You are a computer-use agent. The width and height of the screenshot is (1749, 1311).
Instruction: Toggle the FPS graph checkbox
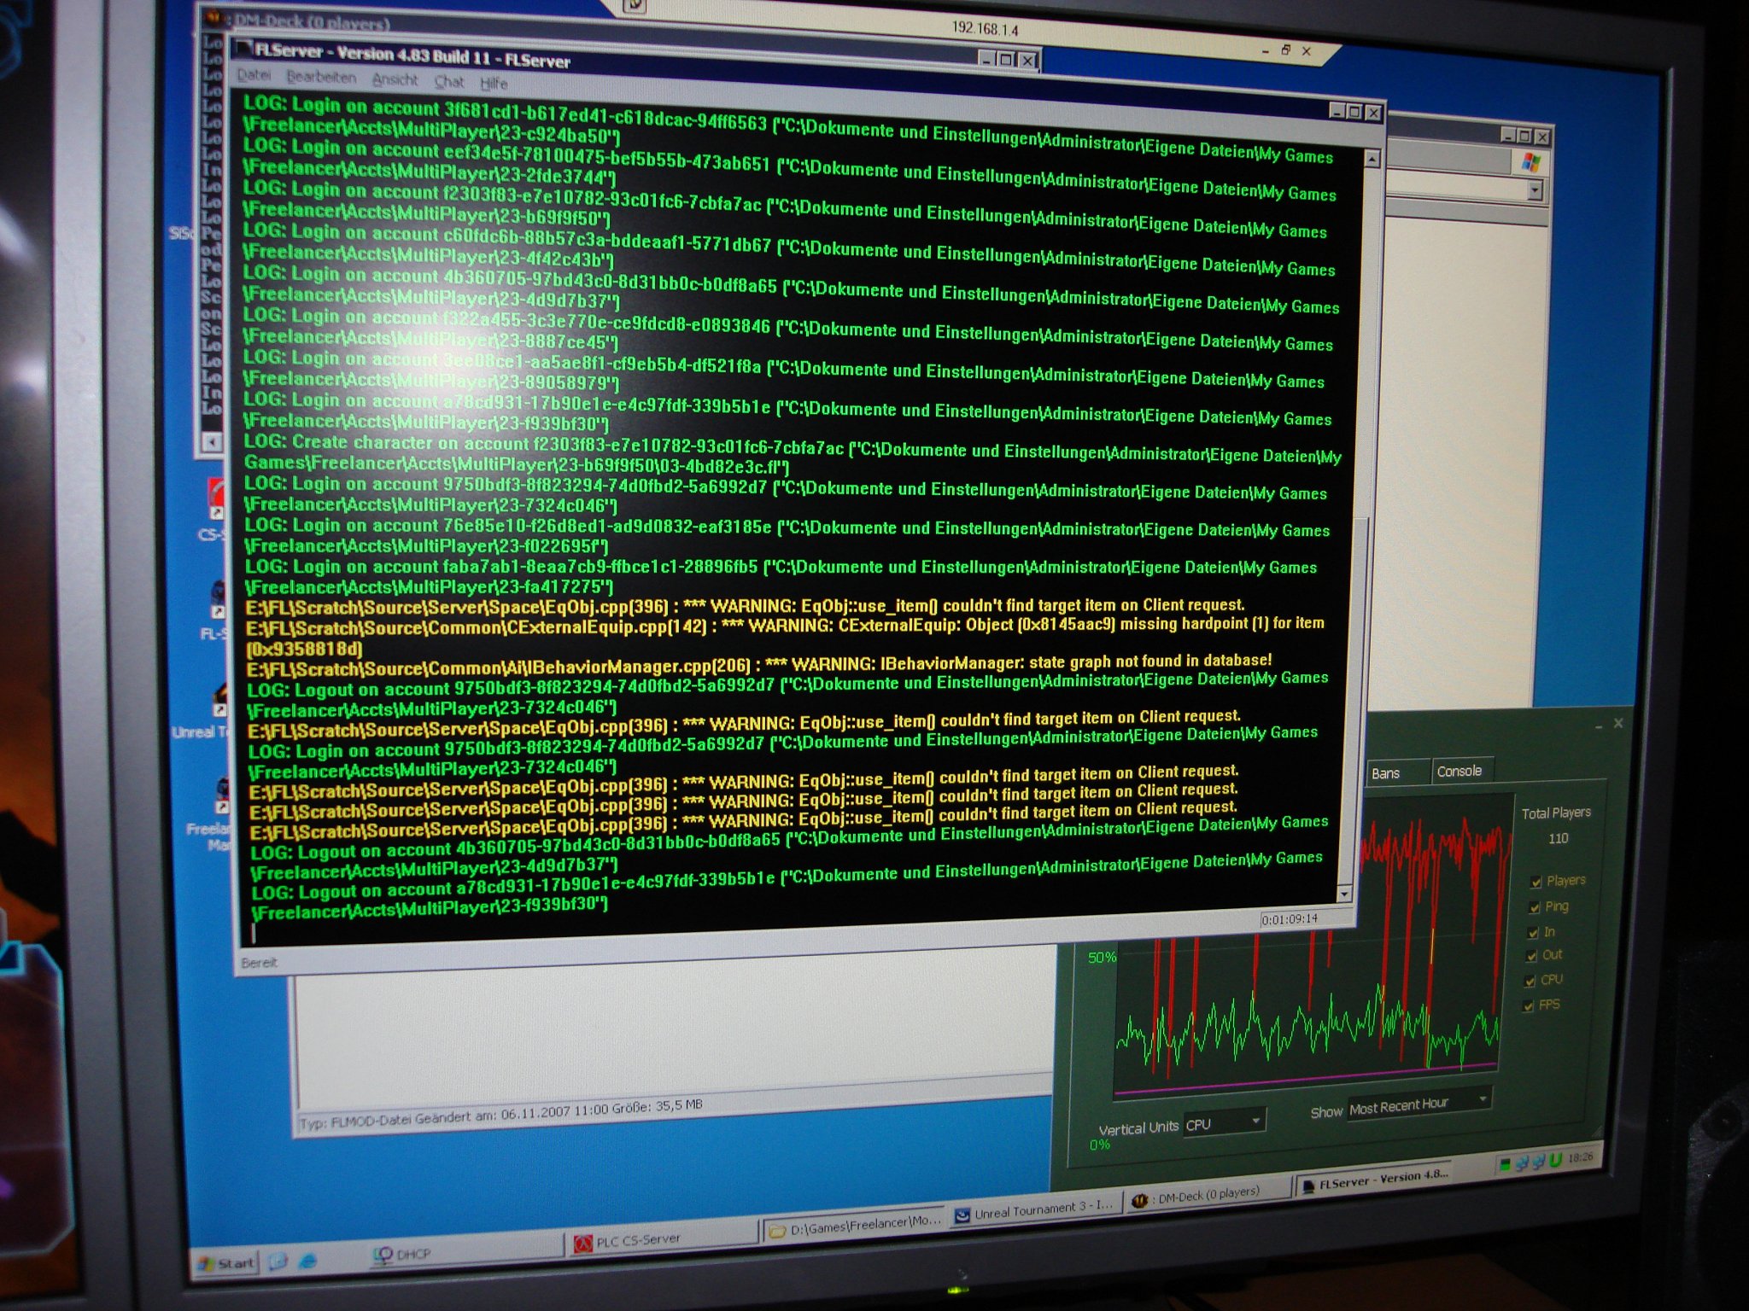click(1528, 1006)
